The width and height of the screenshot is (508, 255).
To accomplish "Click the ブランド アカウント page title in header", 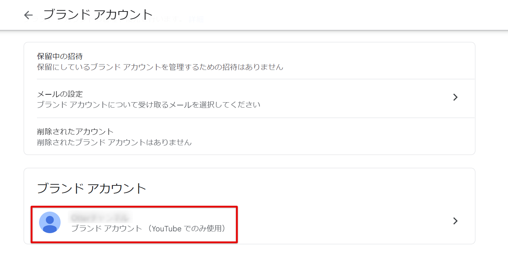I will 98,15.
